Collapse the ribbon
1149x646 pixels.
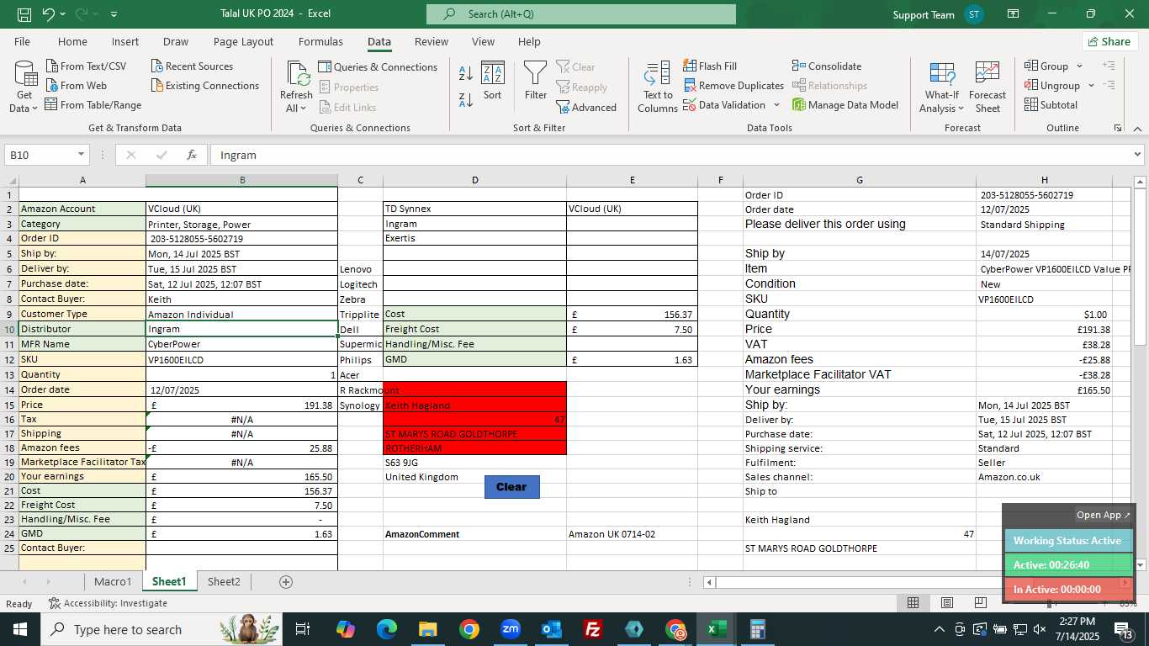[1137, 128]
